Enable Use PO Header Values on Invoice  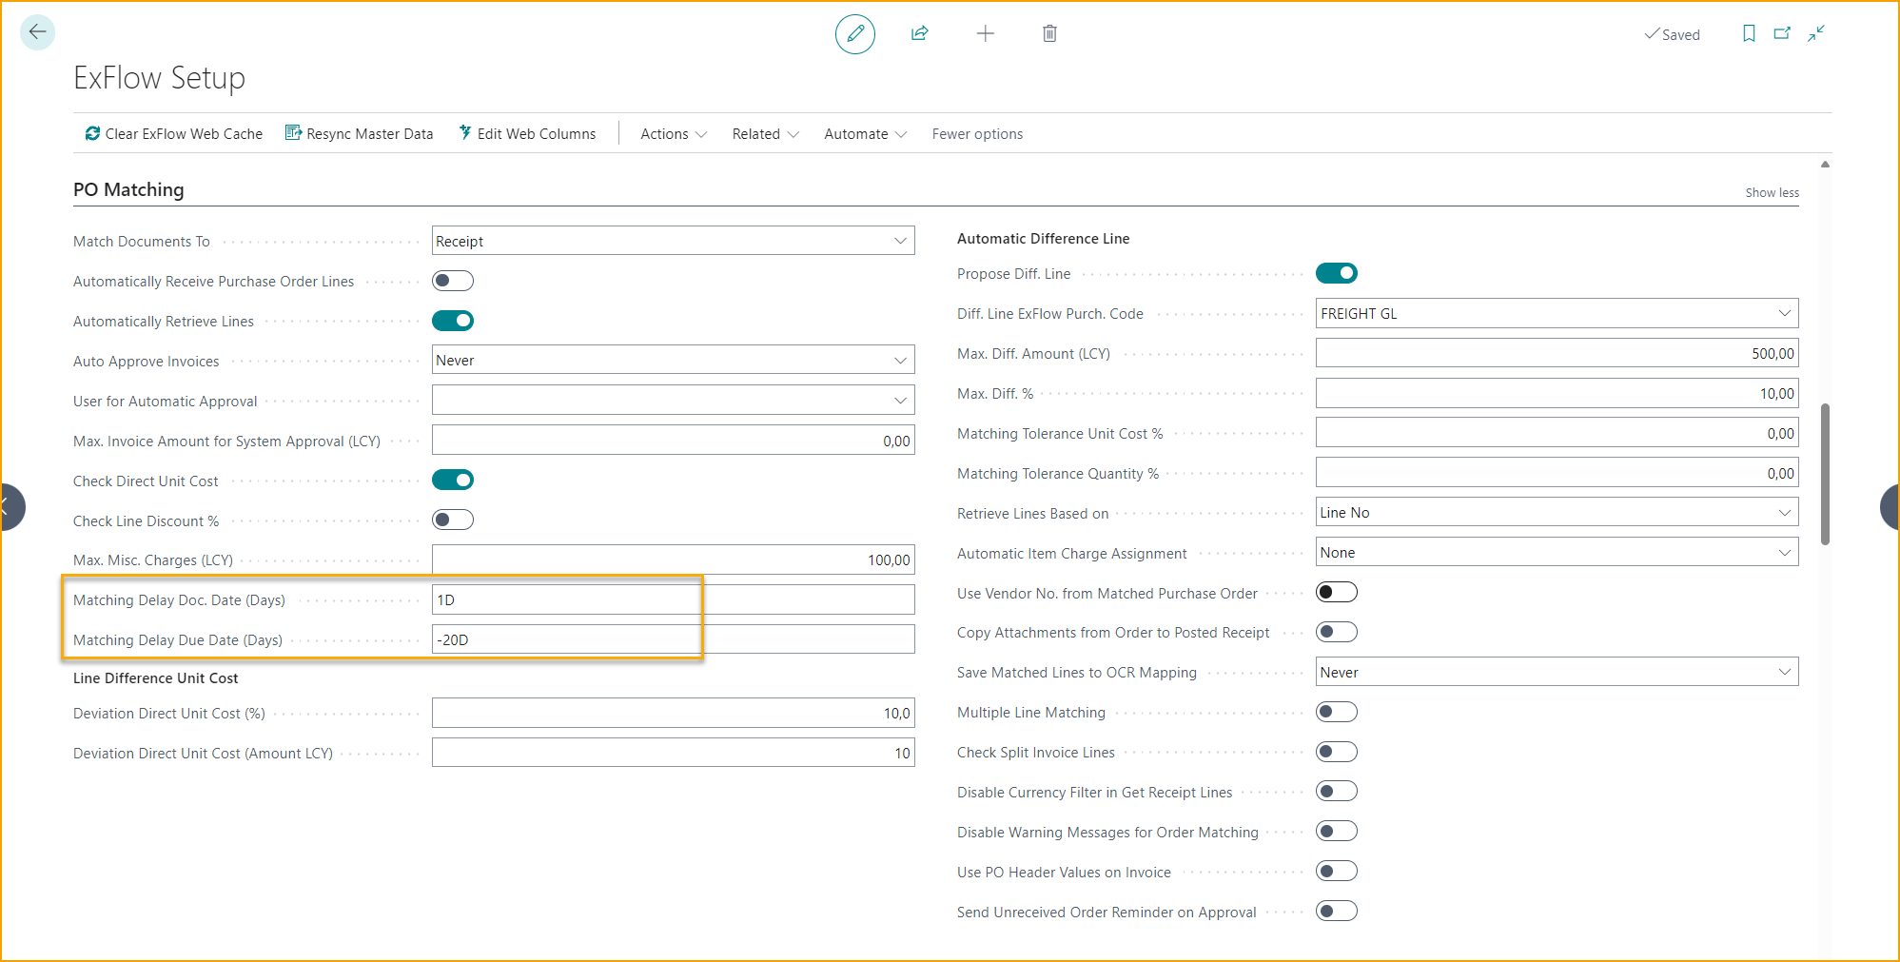click(1337, 871)
